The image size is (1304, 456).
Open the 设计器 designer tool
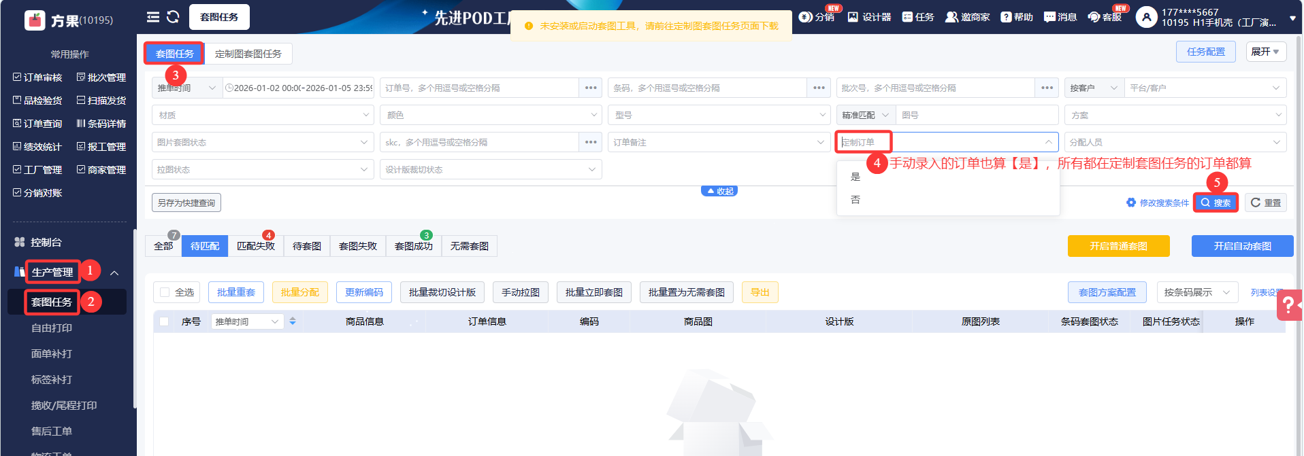click(x=869, y=17)
